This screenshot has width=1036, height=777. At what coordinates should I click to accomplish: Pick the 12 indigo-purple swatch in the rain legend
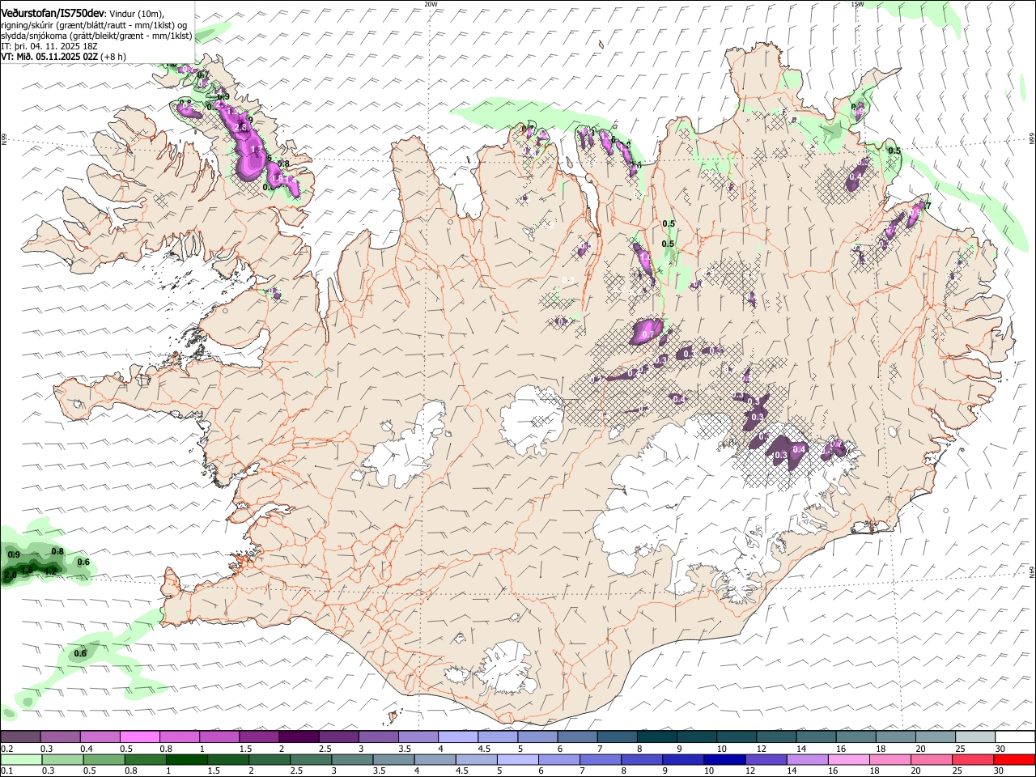click(x=766, y=760)
